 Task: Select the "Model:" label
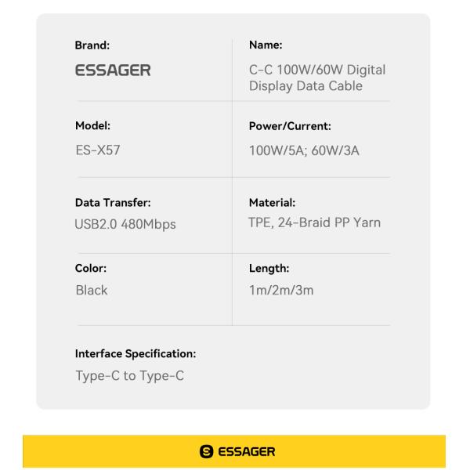point(93,125)
